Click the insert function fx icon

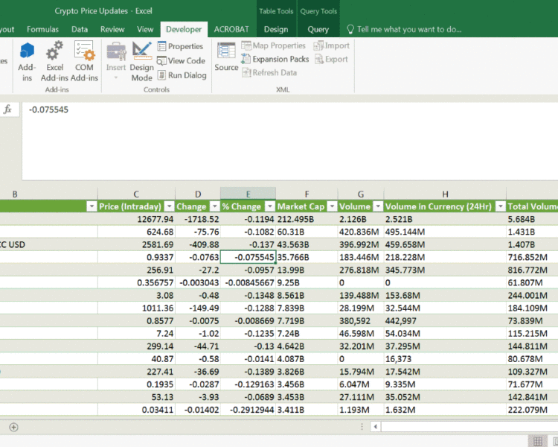pyautogui.click(x=8, y=110)
